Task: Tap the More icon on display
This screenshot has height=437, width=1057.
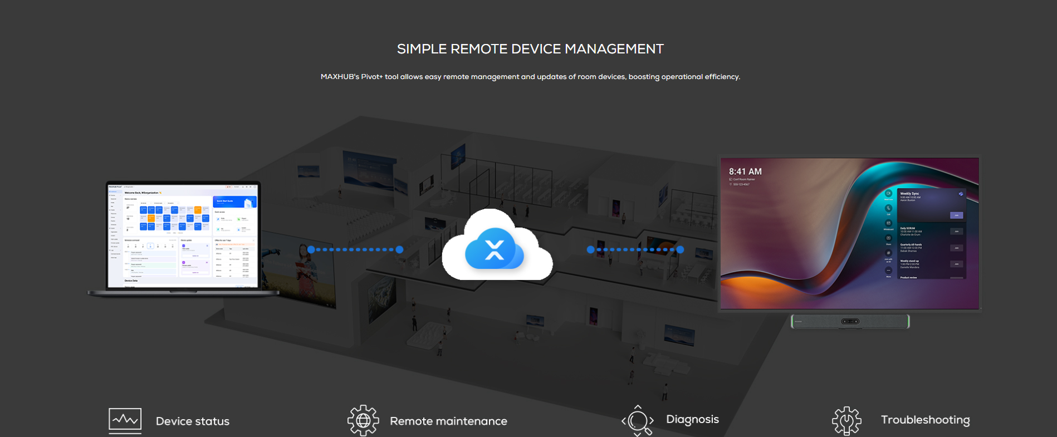Action: [888, 271]
